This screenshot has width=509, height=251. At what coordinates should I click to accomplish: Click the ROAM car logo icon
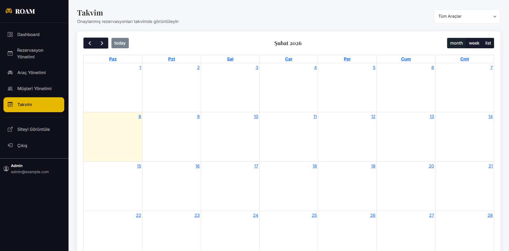tap(9, 11)
